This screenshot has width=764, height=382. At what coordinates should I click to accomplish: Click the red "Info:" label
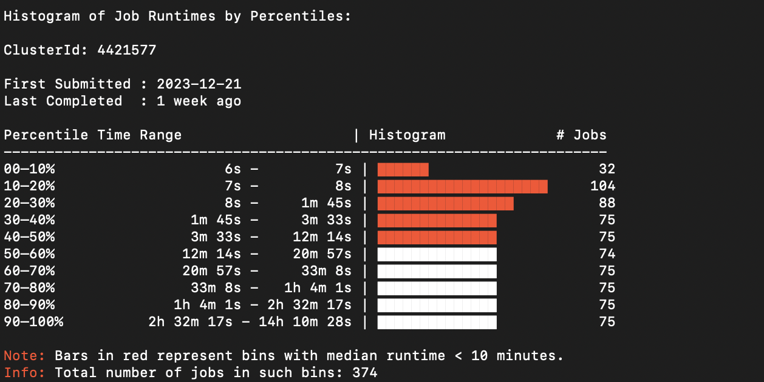(x=24, y=372)
